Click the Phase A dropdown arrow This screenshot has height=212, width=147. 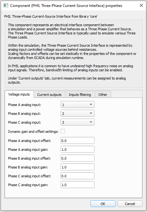coord(91,104)
